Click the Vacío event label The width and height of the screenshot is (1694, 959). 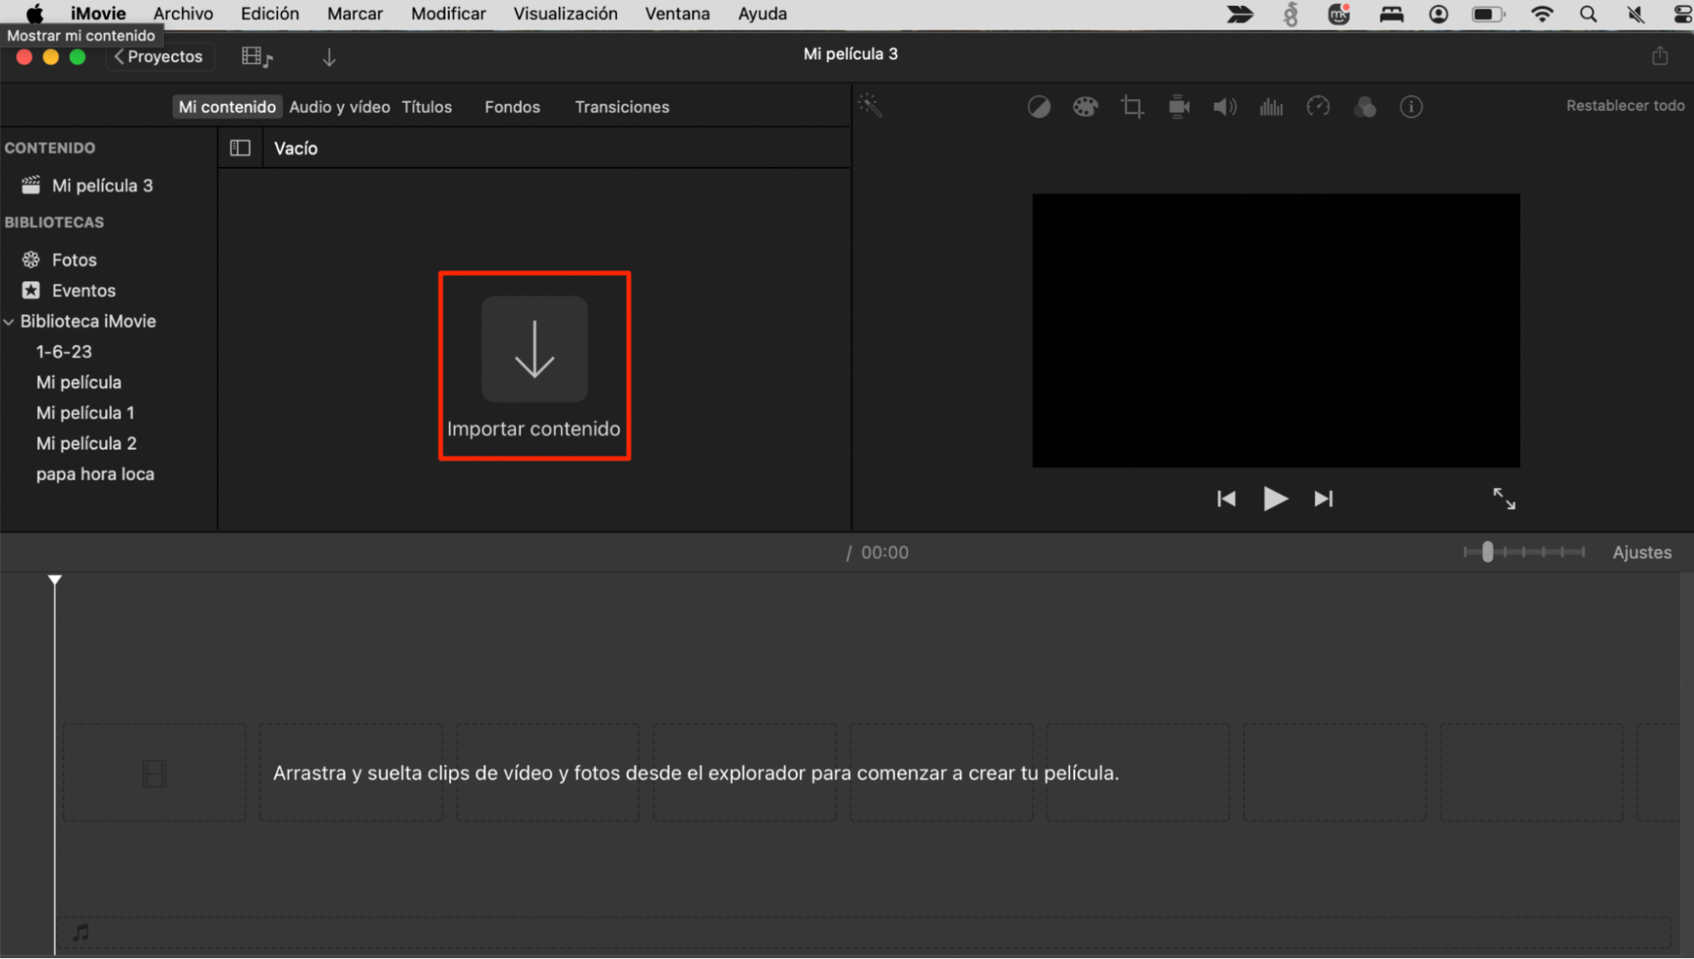(x=296, y=148)
